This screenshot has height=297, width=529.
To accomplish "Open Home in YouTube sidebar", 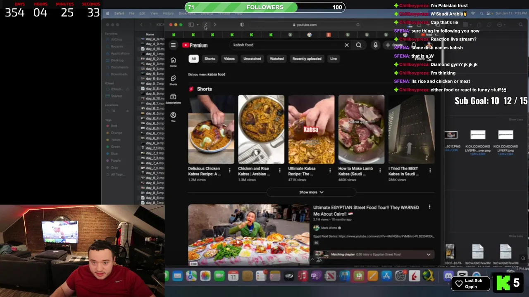I will coord(173,62).
